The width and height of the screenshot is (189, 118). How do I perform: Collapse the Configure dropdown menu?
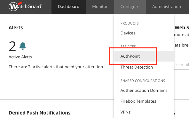tap(130, 7)
